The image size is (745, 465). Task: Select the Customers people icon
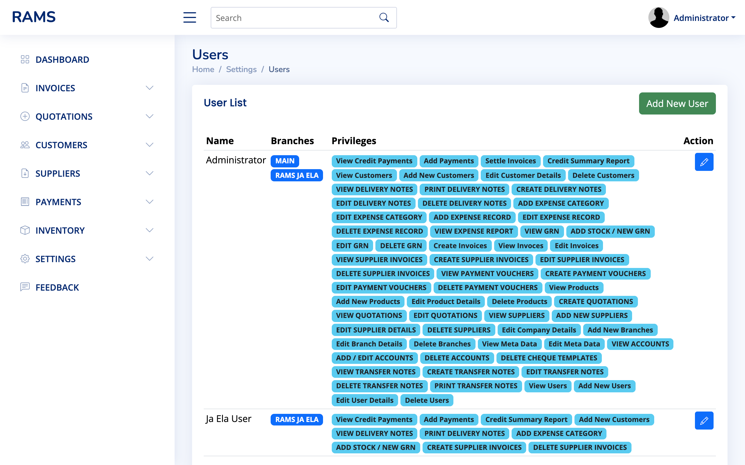click(x=25, y=144)
